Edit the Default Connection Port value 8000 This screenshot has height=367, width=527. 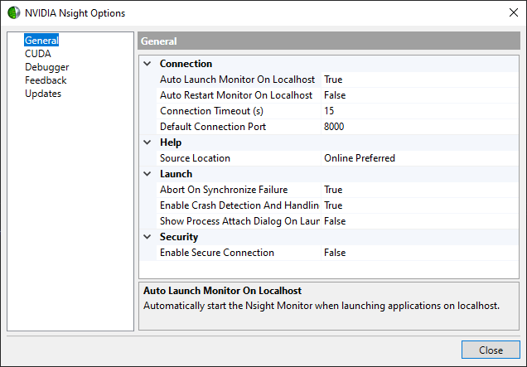(420, 127)
